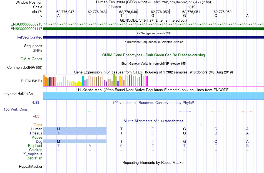Click the chr17: ruler label
The width and height of the screenshot is (264, 173).
(x=37, y=12)
